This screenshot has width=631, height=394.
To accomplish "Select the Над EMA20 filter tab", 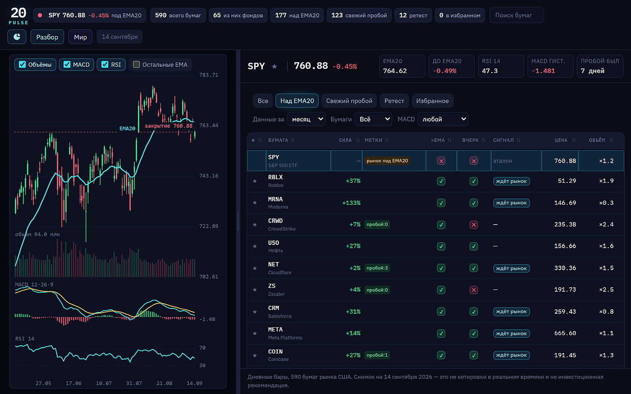I will pyautogui.click(x=297, y=101).
